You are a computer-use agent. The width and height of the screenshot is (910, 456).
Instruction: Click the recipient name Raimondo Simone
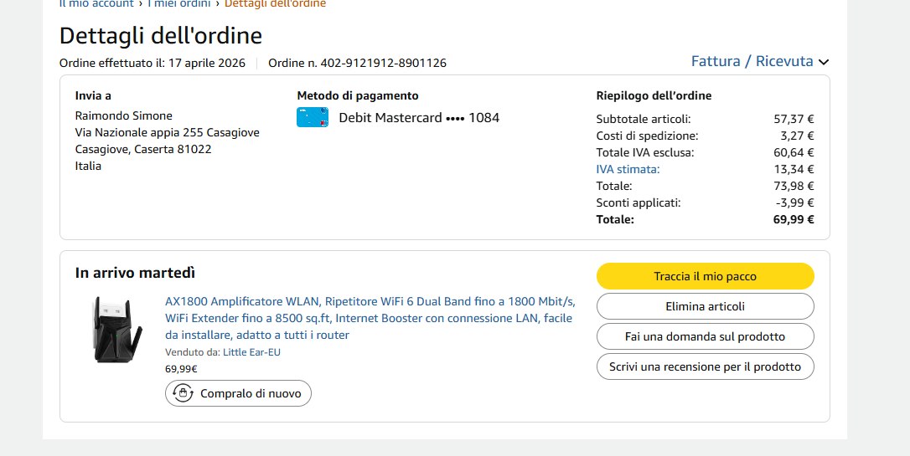pyautogui.click(x=123, y=115)
